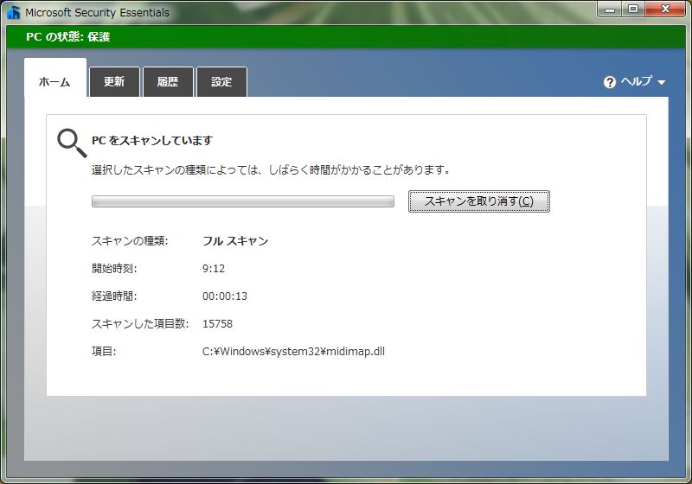
Task: Click the magnifying glass scan icon
Action: tap(72, 143)
